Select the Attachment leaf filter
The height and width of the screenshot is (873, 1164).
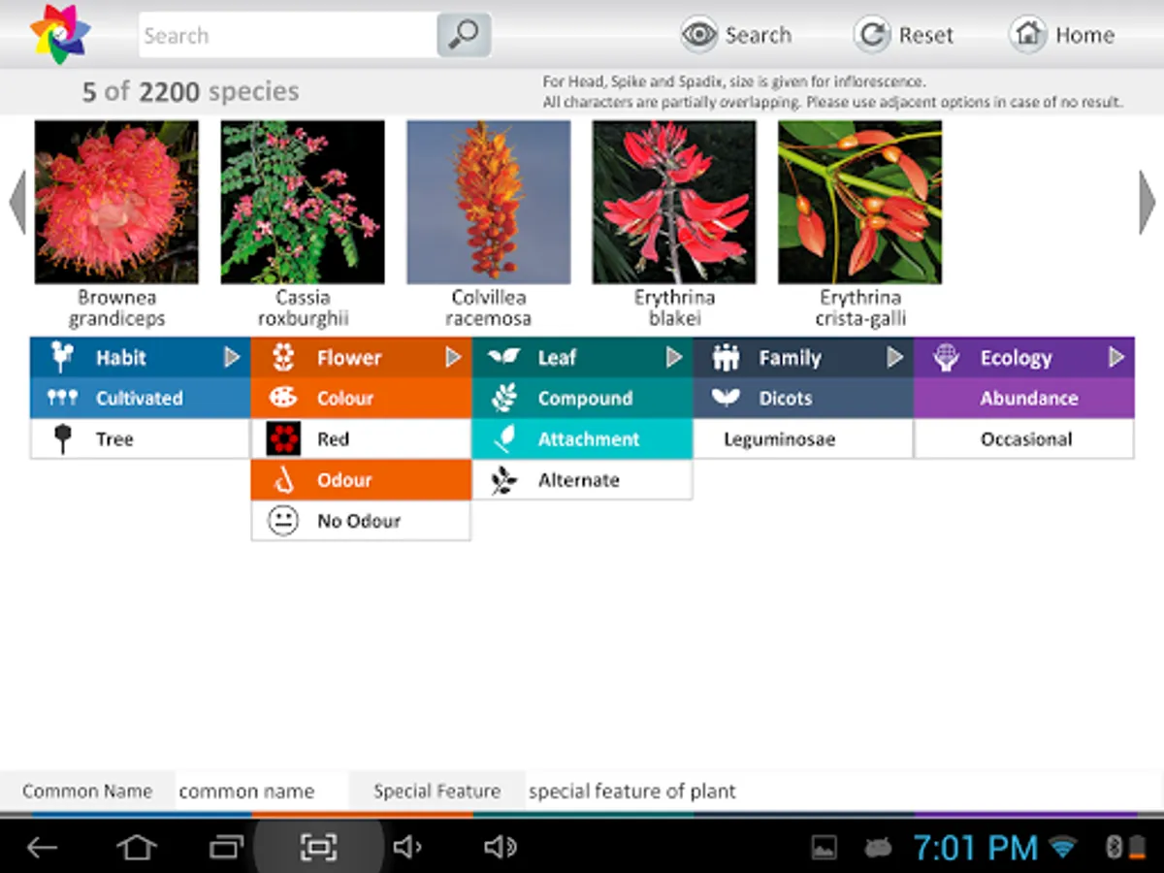click(x=582, y=439)
